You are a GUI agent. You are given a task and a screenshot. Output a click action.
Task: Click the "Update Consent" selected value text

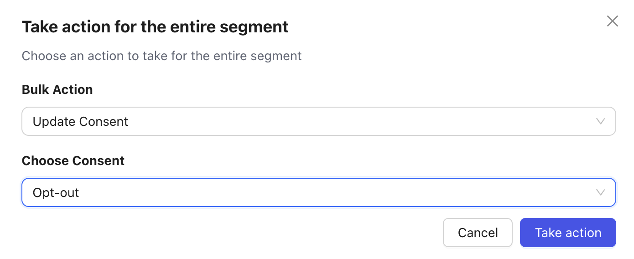pos(80,122)
